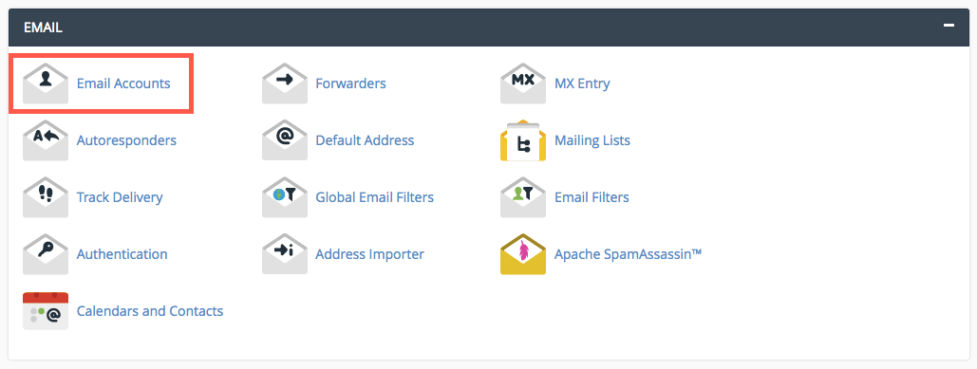977x369 pixels.
Task: Click the EMAIL section header title
Action: tap(43, 28)
